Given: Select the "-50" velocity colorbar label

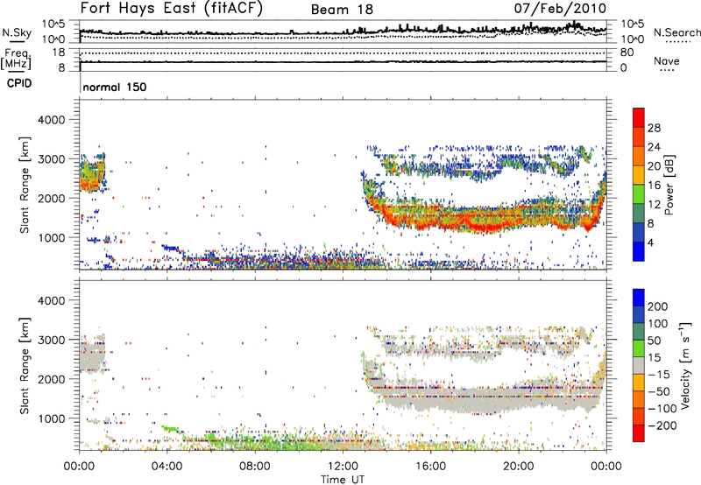Looking at the screenshot, I should pos(659,391).
